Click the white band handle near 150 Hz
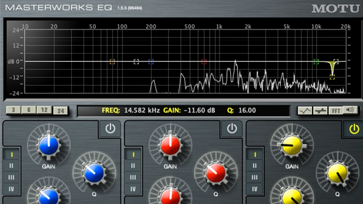Image resolution: width=363 pixels, height=204 pixels. click(136, 62)
